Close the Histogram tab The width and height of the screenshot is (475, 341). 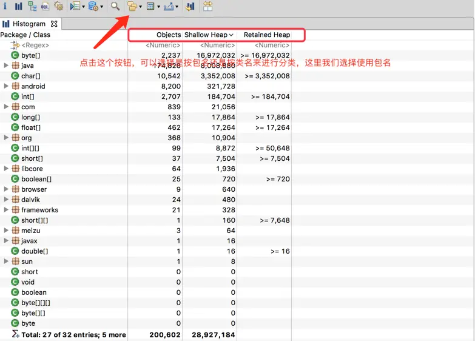coord(54,24)
